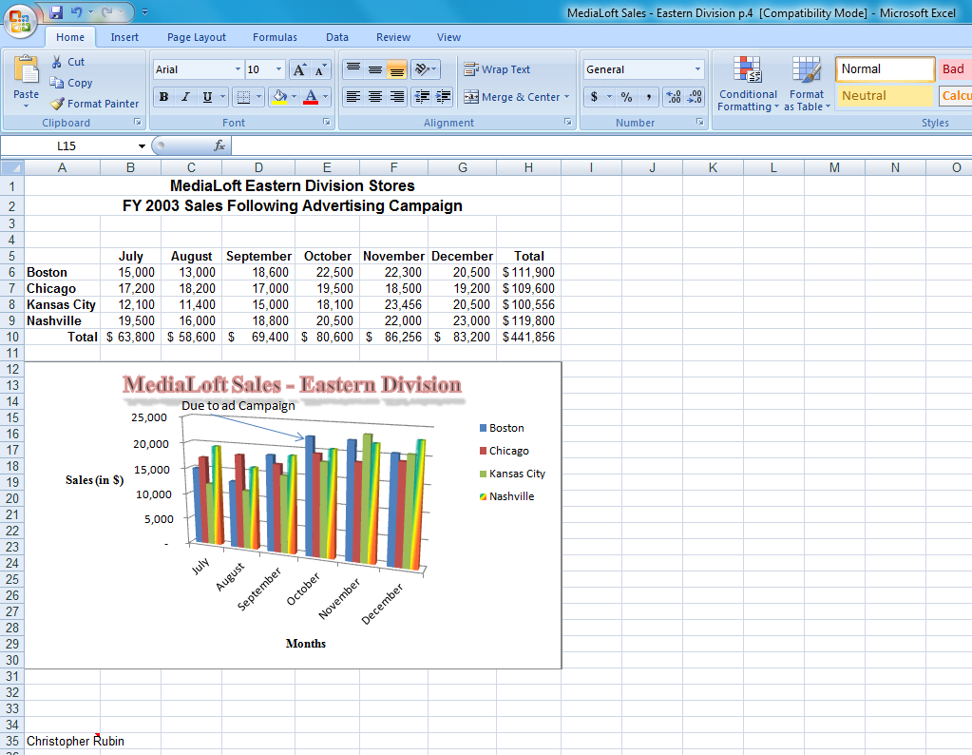
Task: Open Number dialog launcher
Action: [x=700, y=123]
